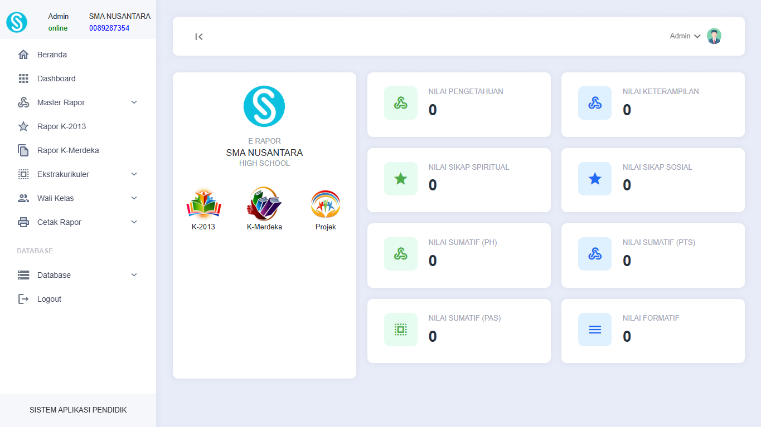The image size is (761, 427).
Task: Open the Admin user dropdown
Action: (x=685, y=36)
